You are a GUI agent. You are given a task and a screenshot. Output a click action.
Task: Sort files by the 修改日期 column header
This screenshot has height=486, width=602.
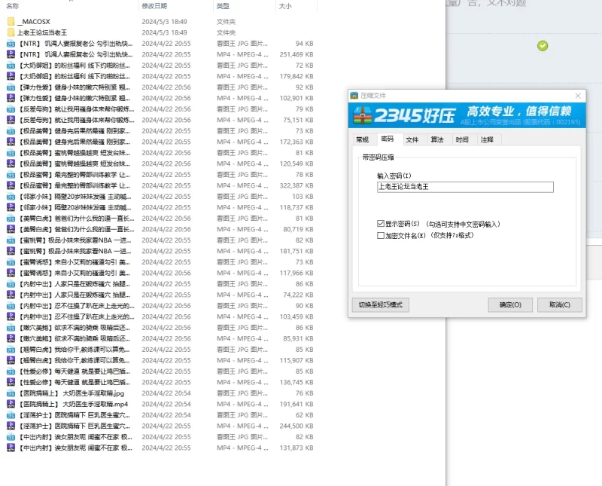[154, 6]
